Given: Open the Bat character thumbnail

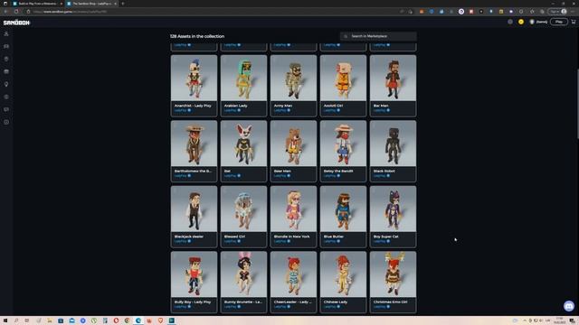Looking at the screenshot, I should [243, 144].
